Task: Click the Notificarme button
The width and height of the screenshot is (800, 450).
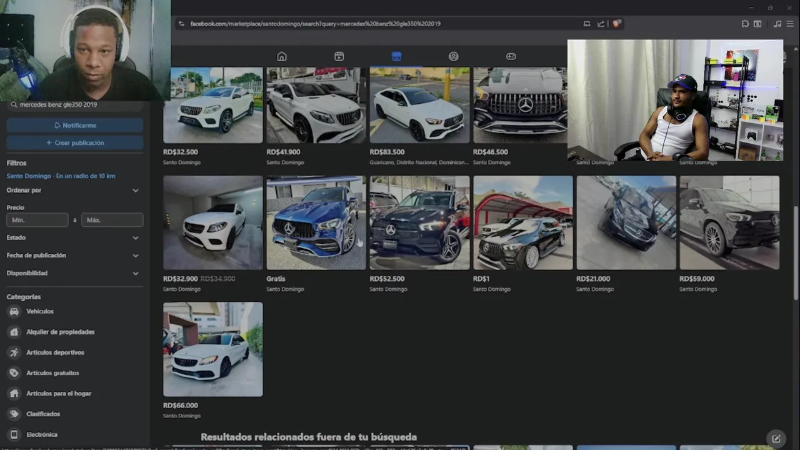Action: tap(75, 125)
